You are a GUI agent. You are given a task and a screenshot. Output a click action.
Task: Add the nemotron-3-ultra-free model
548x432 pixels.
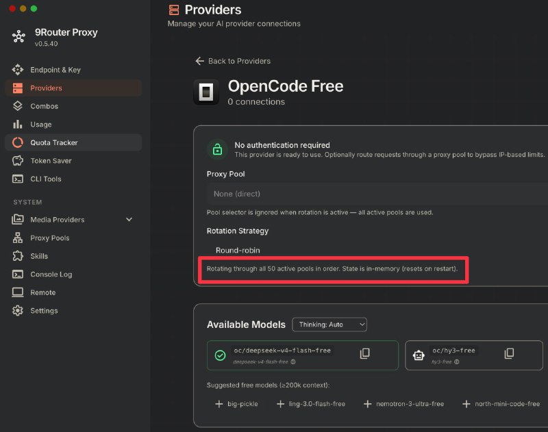click(404, 404)
